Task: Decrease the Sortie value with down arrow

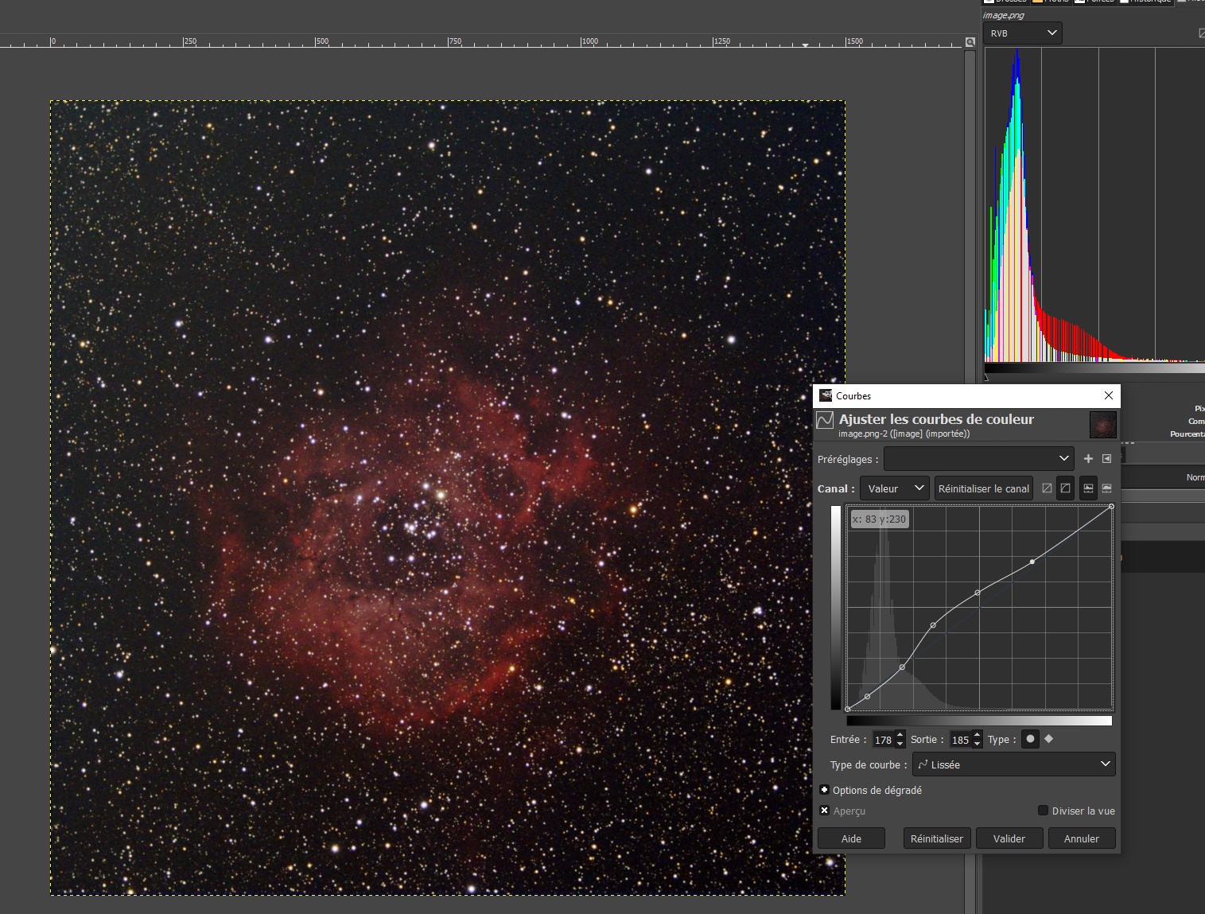Action: point(977,744)
